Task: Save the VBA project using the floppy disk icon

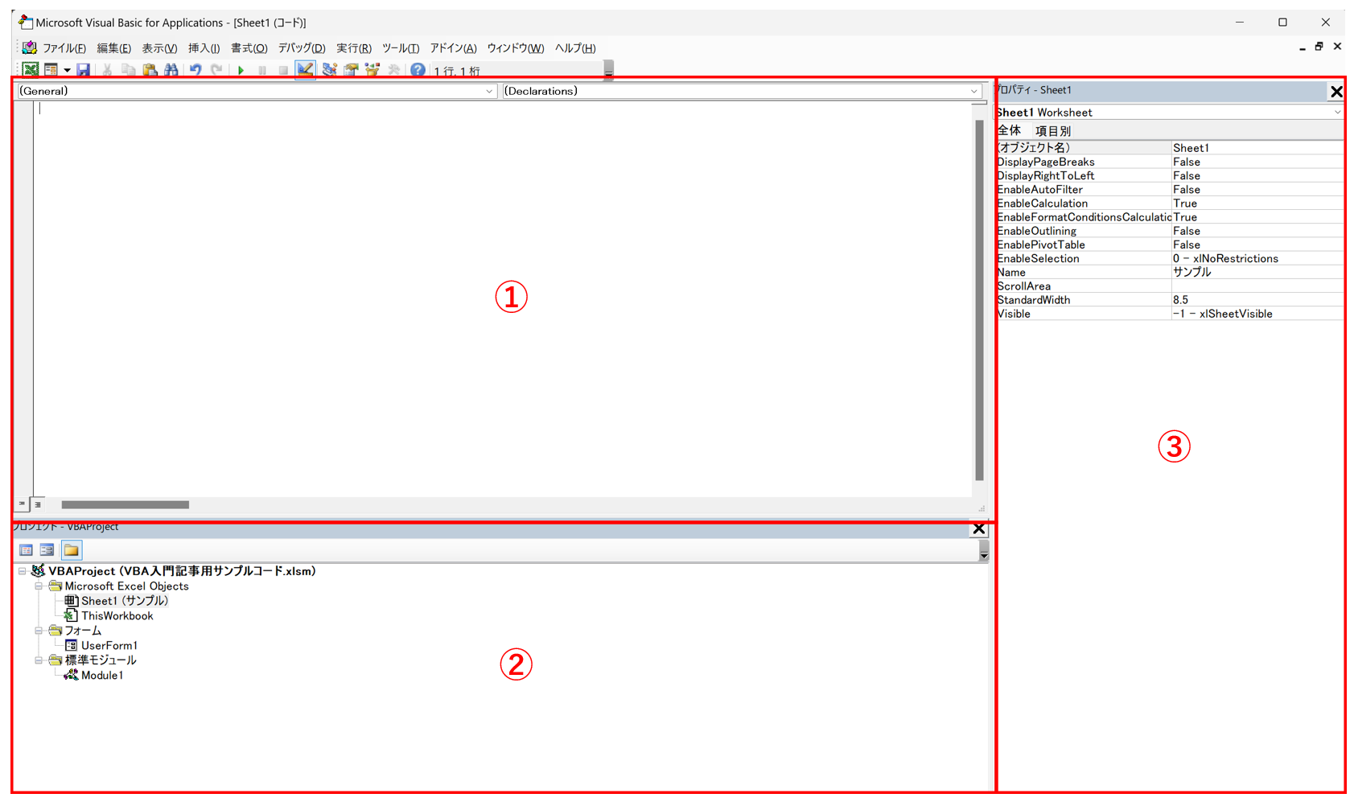Action: point(84,70)
